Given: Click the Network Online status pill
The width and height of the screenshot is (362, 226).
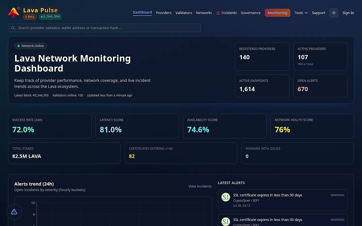Looking at the screenshot, I should tap(31, 46).
